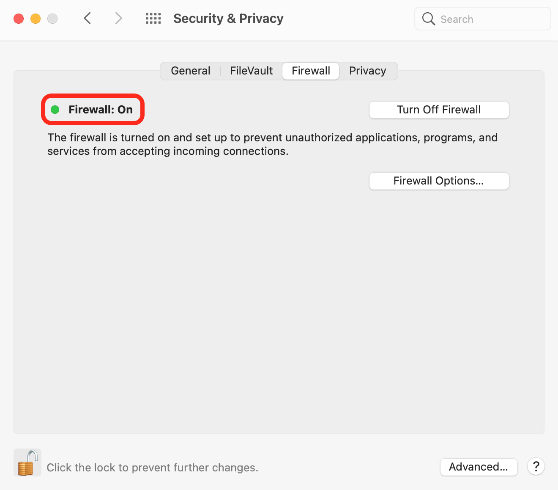
Task: Click the unlocked padlock to lock settings
Action: (27, 462)
